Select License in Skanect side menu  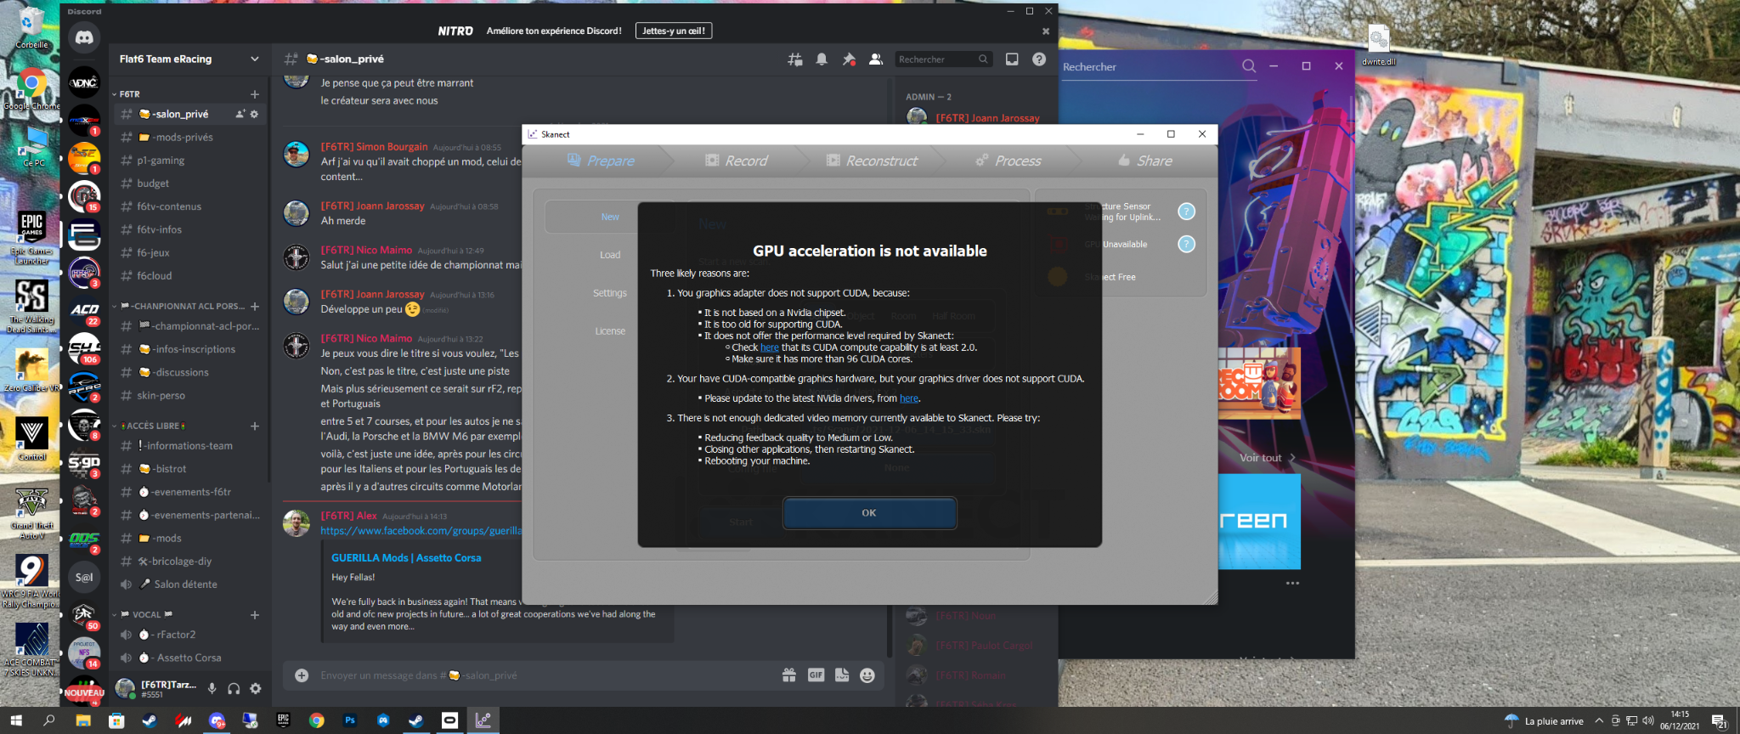click(x=610, y=331)
